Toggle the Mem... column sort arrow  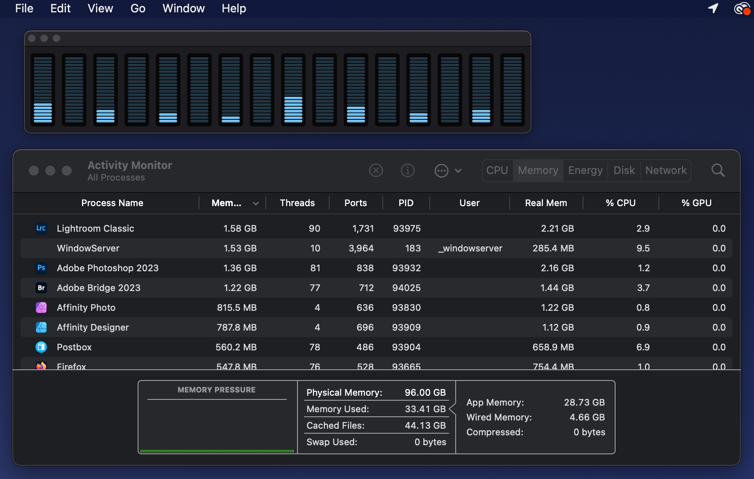click(256, 203)
